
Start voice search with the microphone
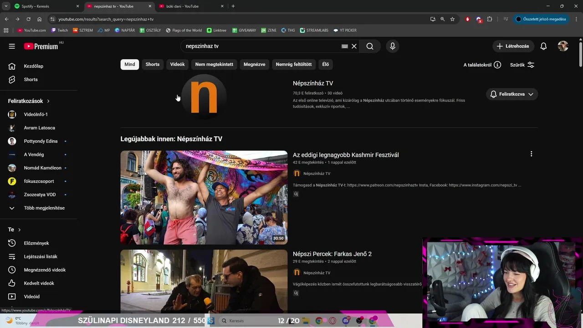[393, 46]
